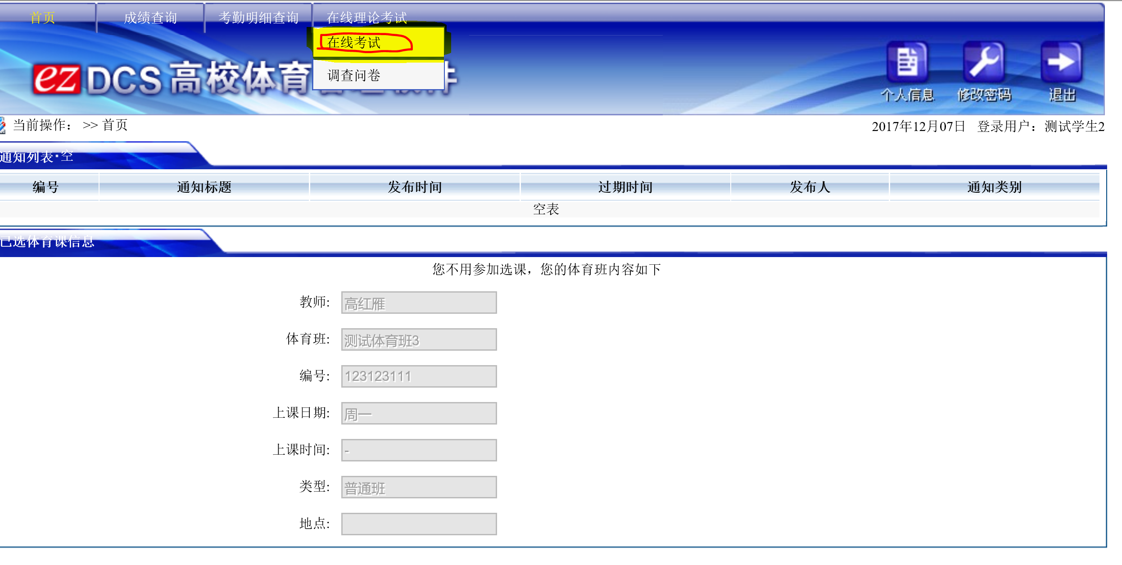
Task: Click the 个人信息 document icon
Action: point(907,62)
